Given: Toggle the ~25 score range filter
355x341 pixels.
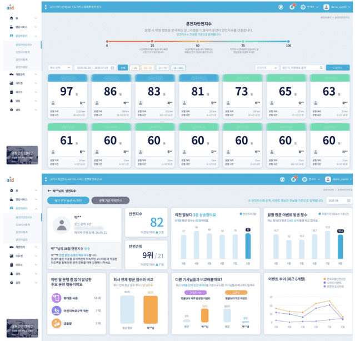Looking at the screenshot, I should tap(134, 68).
